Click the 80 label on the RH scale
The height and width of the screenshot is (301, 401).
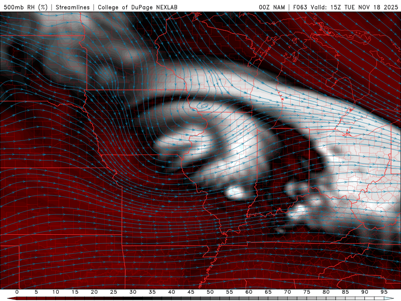pyautogui.click(x=326, y=292)
